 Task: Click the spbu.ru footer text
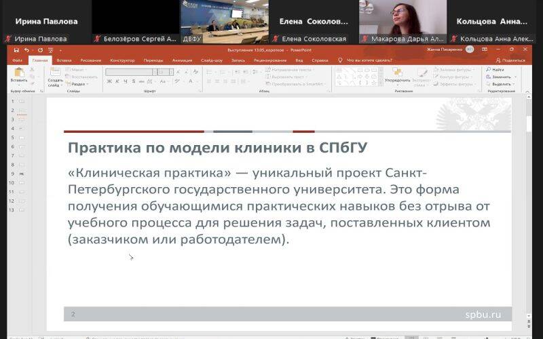(x=483, y=315)
